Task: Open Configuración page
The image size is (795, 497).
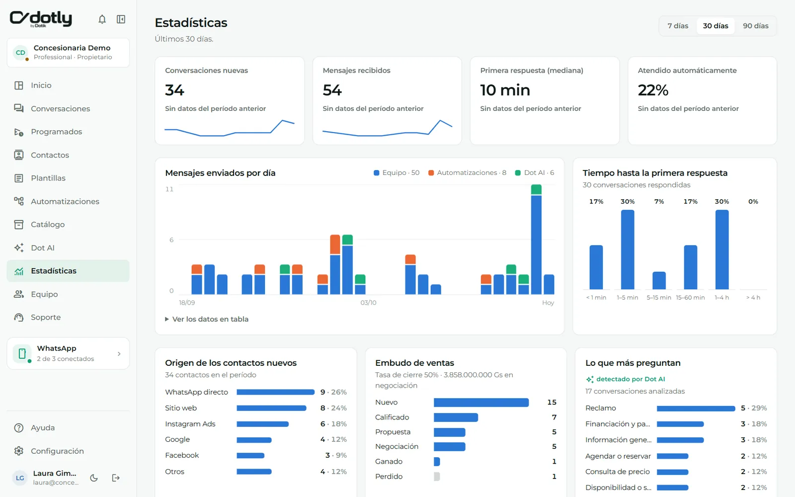Action: (68, 451)
